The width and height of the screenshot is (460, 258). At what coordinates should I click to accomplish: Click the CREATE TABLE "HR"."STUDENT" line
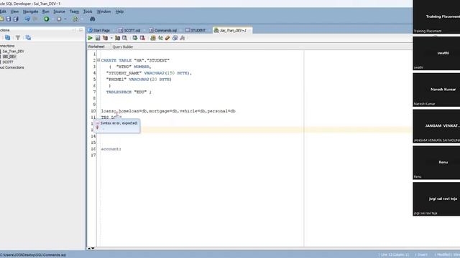coord(135,60)
